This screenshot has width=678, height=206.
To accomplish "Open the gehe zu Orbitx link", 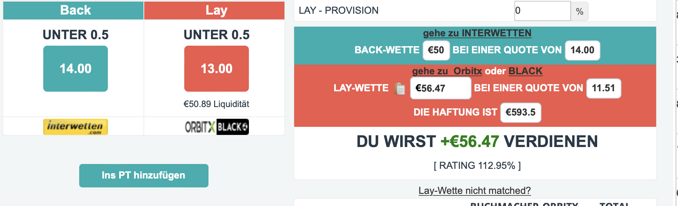I will [x=447, y=71].
